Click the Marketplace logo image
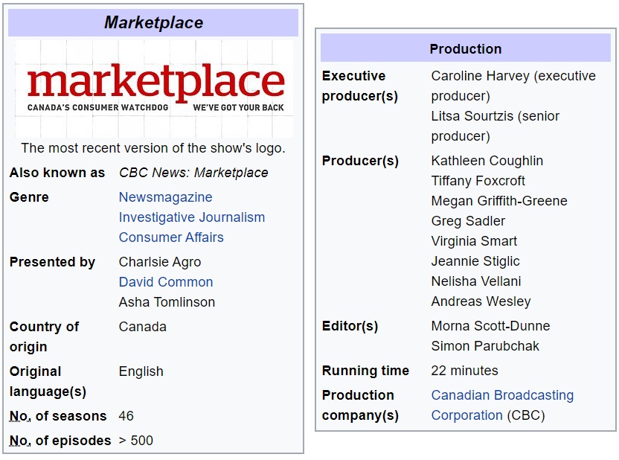Screen dimensions: 619x460 154,89
